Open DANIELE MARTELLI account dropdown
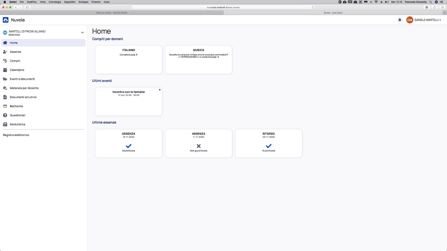Screen dimensions: 447x251 (x=428, y=20)
